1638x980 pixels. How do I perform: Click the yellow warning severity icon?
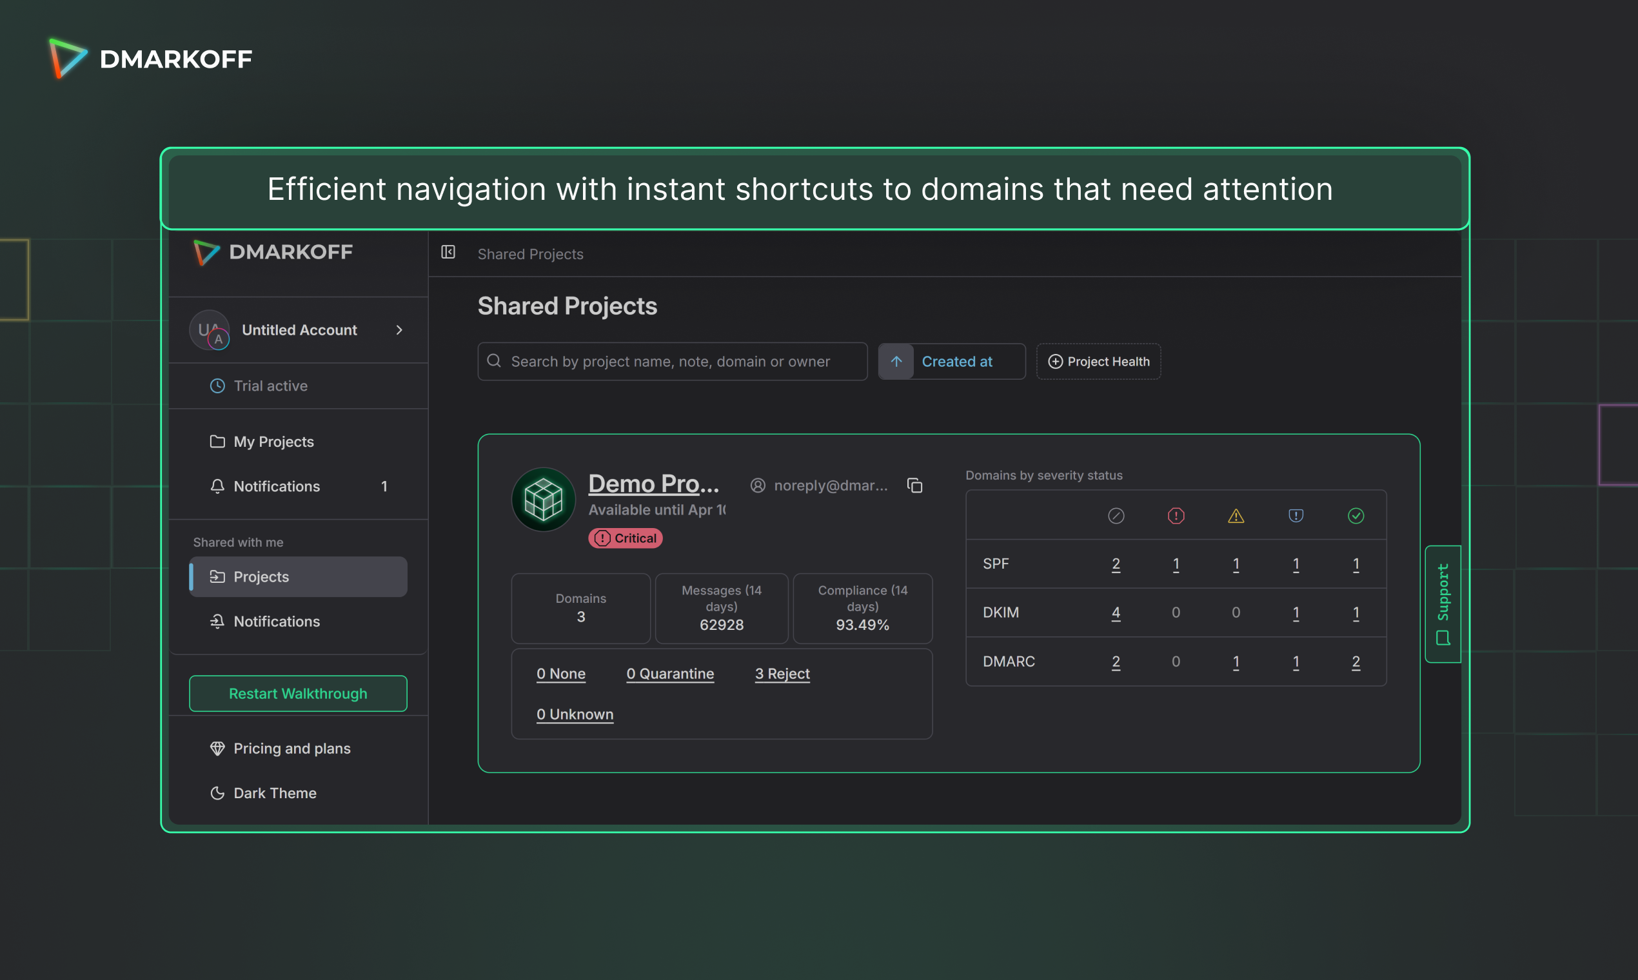tap(1236, 516)
